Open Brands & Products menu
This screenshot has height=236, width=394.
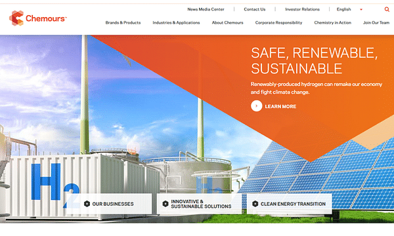(123, 22)
